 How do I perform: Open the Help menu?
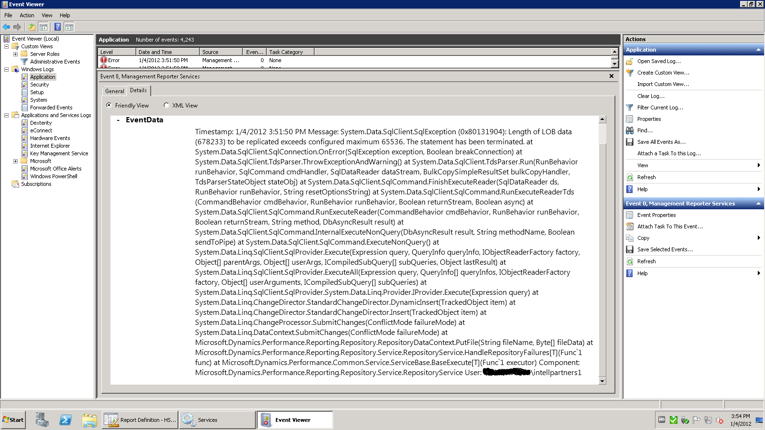[65, 15]
